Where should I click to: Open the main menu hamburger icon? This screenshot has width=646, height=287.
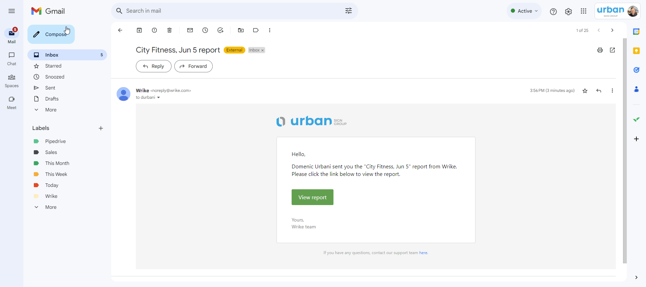click(12, 11)
